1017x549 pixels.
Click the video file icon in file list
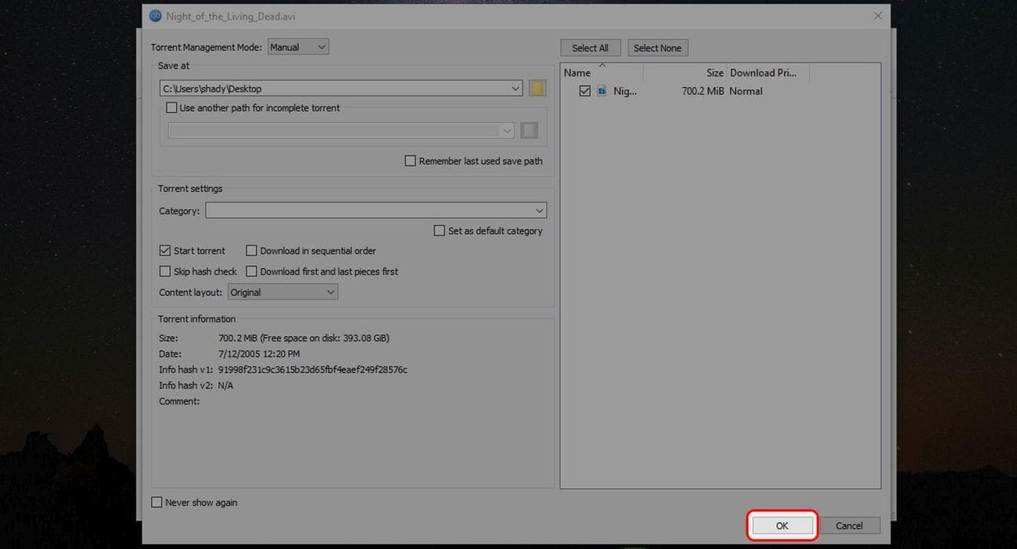click(x=602, y=91)
